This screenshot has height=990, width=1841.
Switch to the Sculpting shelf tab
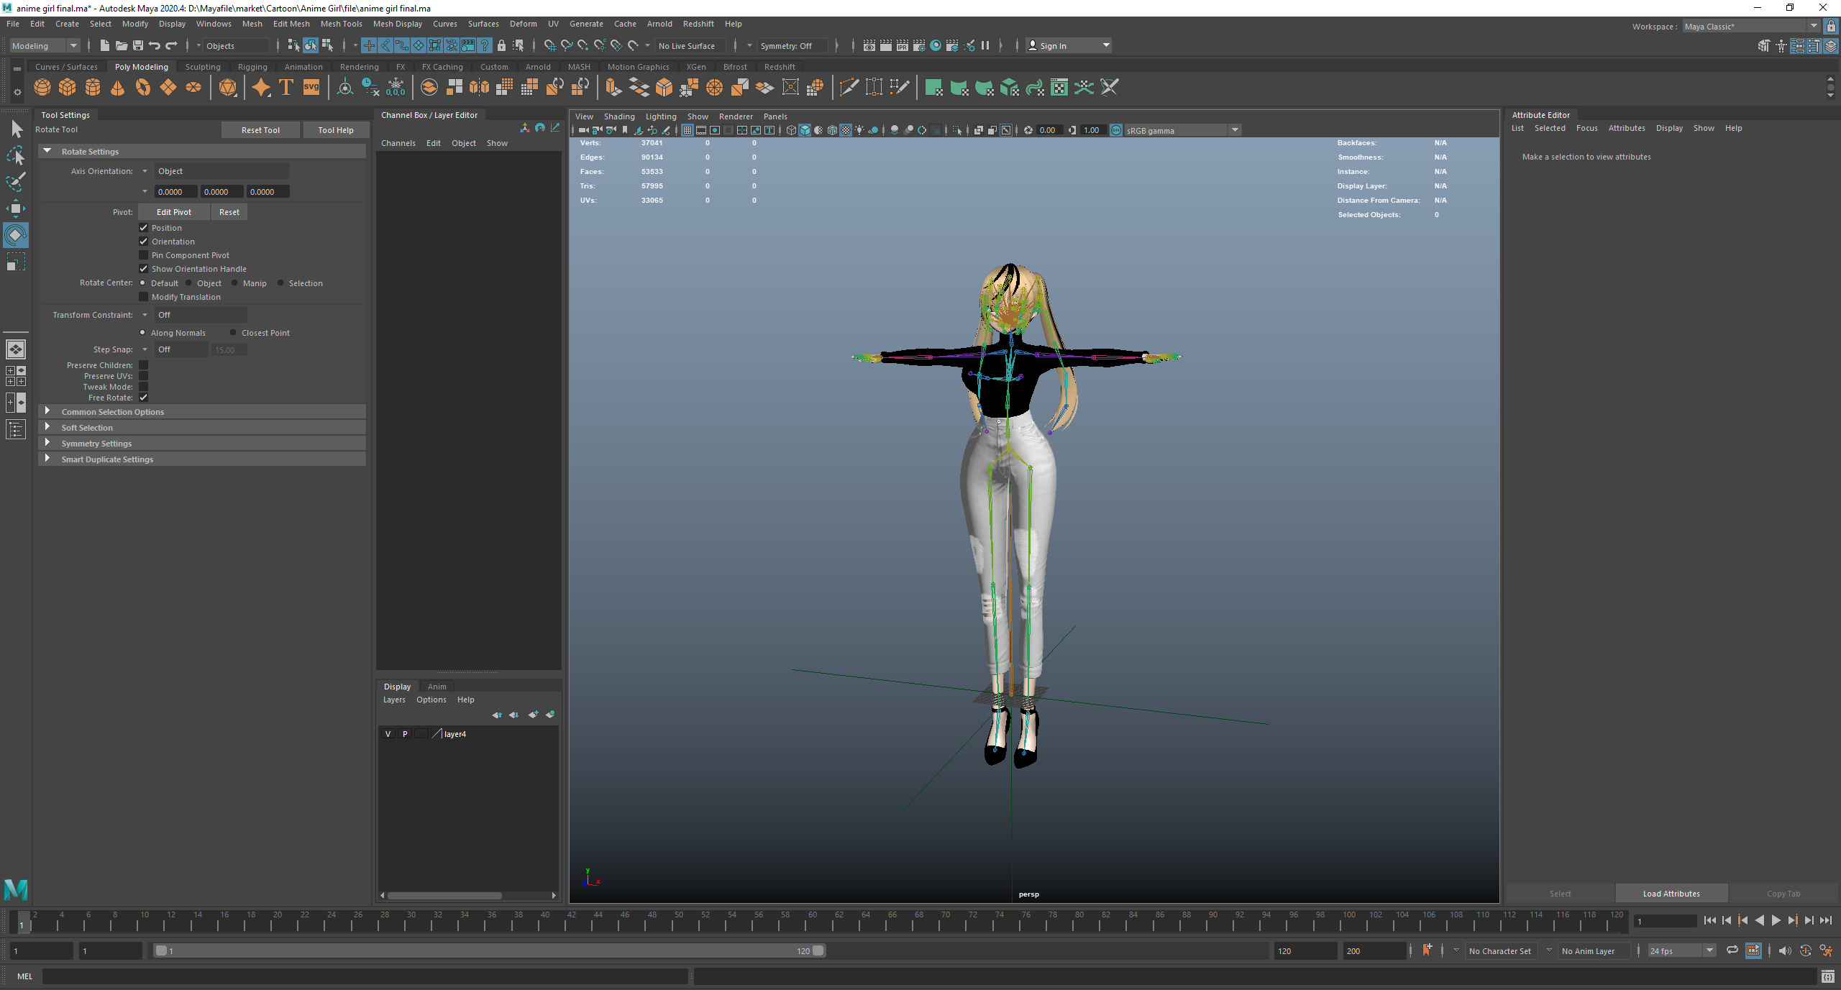203,67
